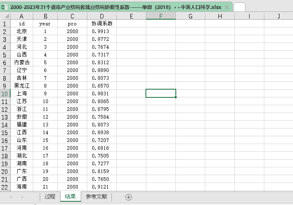The height and width of the screenshot is (205, 293).
Task: Select the cell containing 湖北
Action: (x=22, y=156)
